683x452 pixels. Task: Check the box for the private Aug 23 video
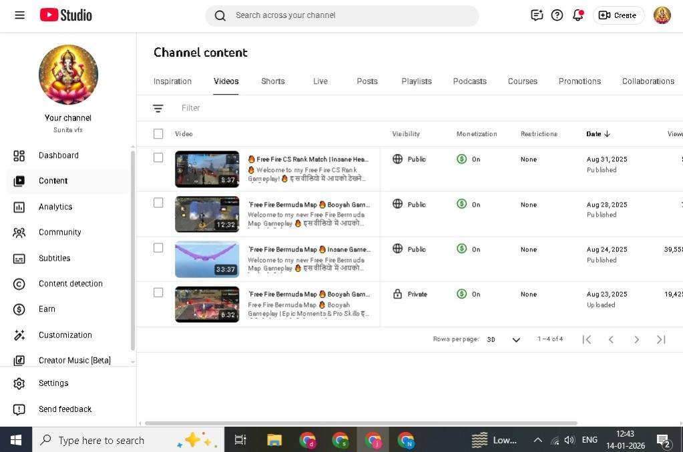158,293
